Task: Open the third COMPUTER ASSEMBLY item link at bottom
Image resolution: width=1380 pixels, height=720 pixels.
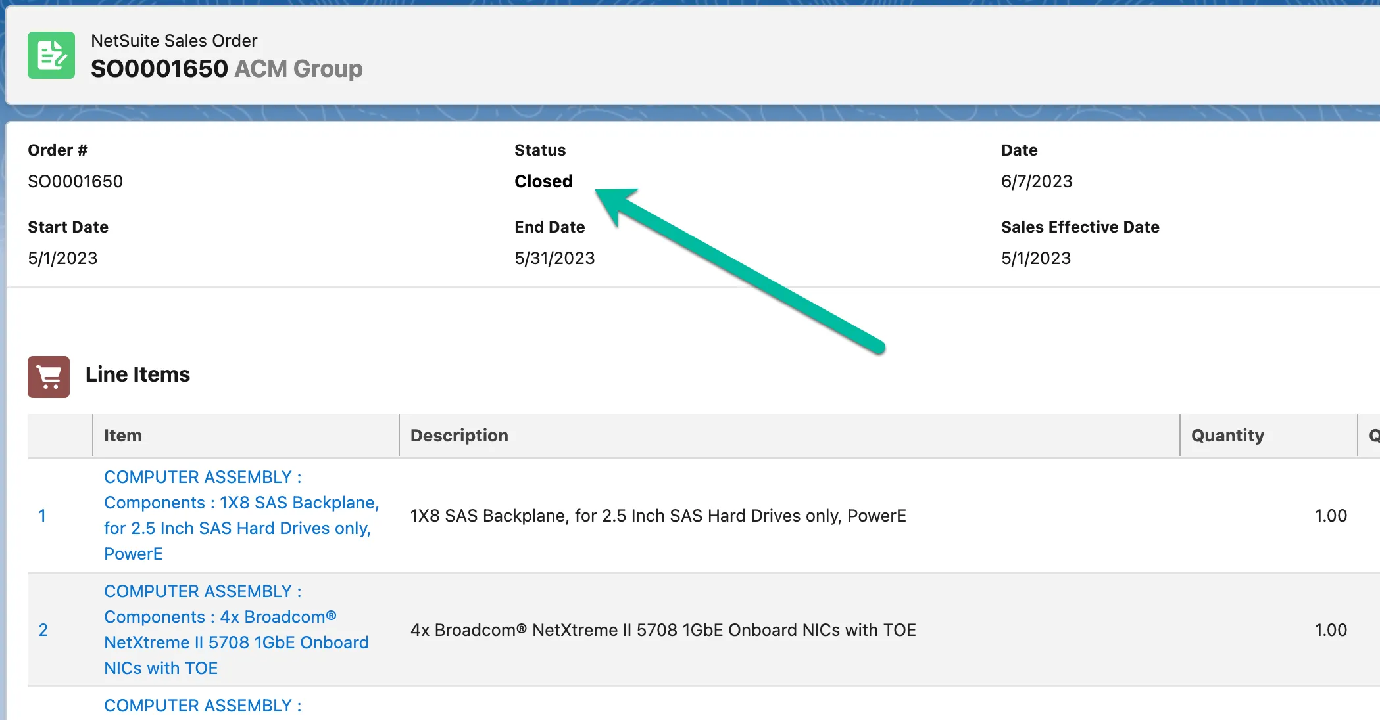Action: click(203, 706)
